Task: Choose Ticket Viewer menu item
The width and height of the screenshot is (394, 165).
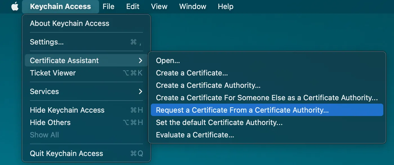Action: [86, 73]
